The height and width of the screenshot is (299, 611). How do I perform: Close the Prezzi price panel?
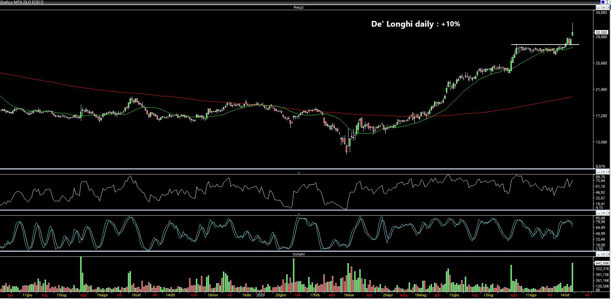point(608,7)
